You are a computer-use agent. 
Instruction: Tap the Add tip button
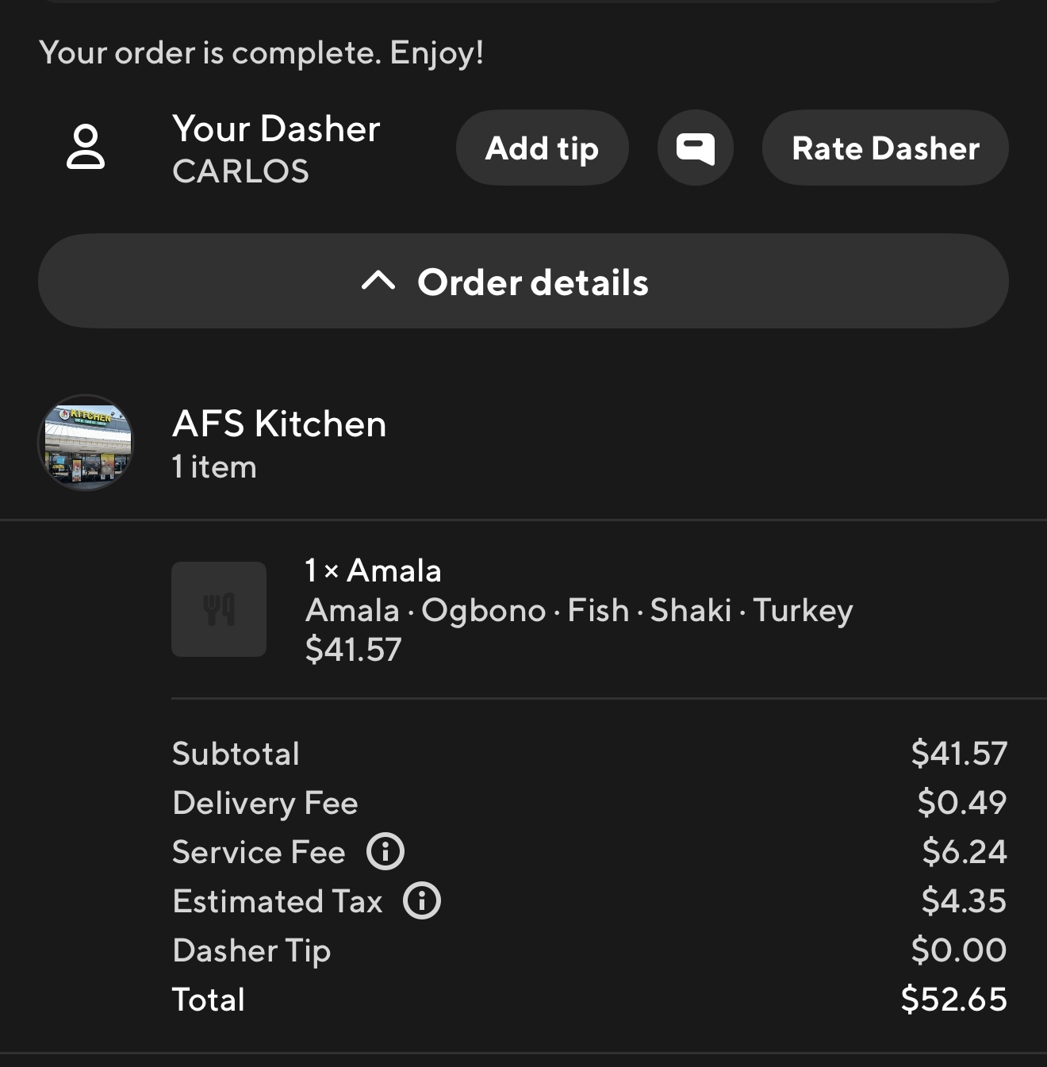point(543,148)
